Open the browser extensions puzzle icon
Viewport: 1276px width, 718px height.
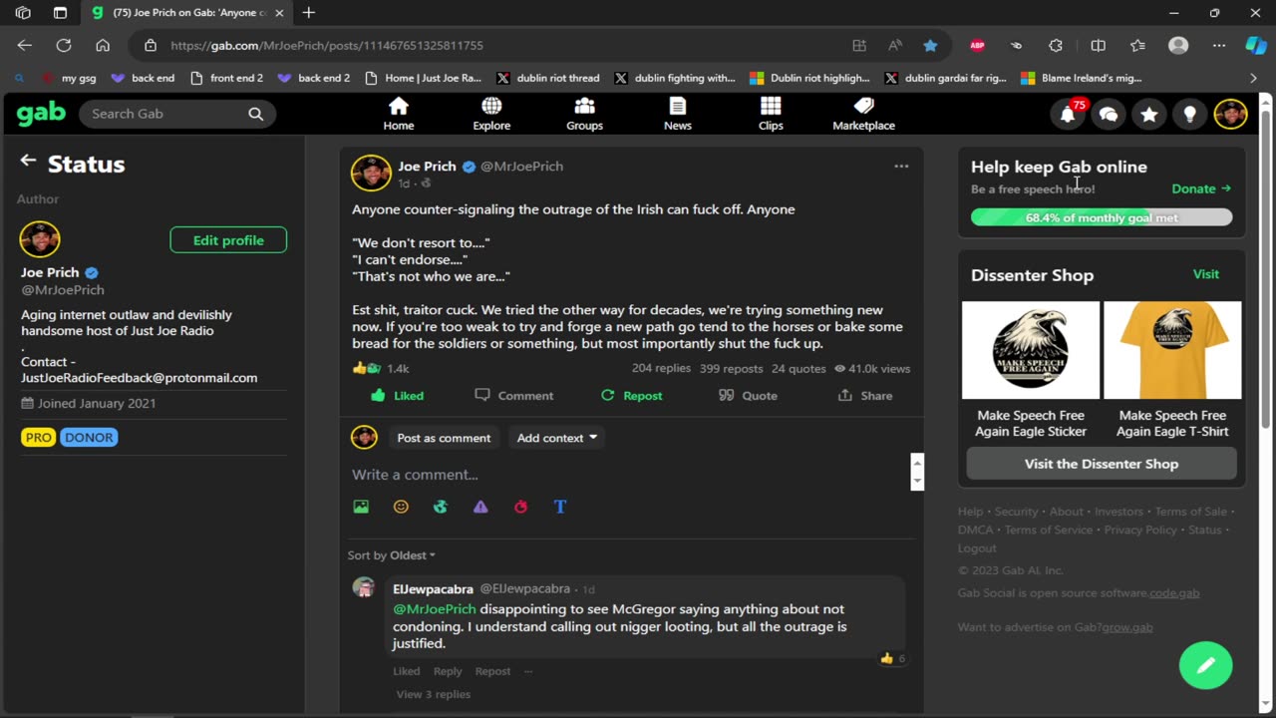tap(1056, 45)
